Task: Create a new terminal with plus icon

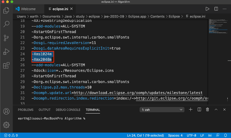Action: (x=191, y=110)
